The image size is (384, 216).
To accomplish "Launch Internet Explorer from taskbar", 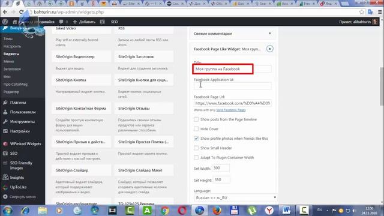I will tap(25, 211).
